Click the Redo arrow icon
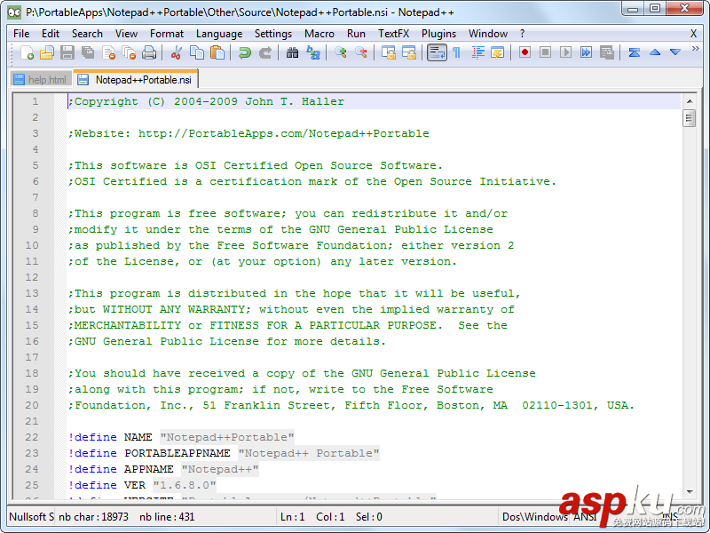The width and height of the screenshot is (710, 533). tap(265, 52)
